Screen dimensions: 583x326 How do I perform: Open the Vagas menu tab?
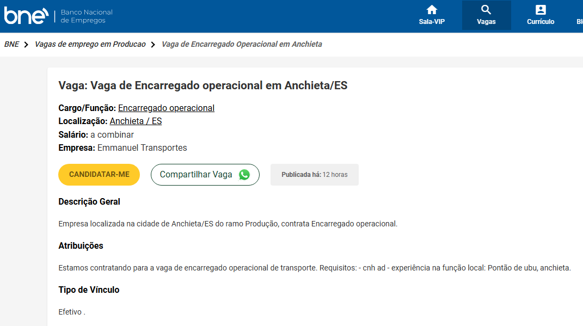pos(486,15)
